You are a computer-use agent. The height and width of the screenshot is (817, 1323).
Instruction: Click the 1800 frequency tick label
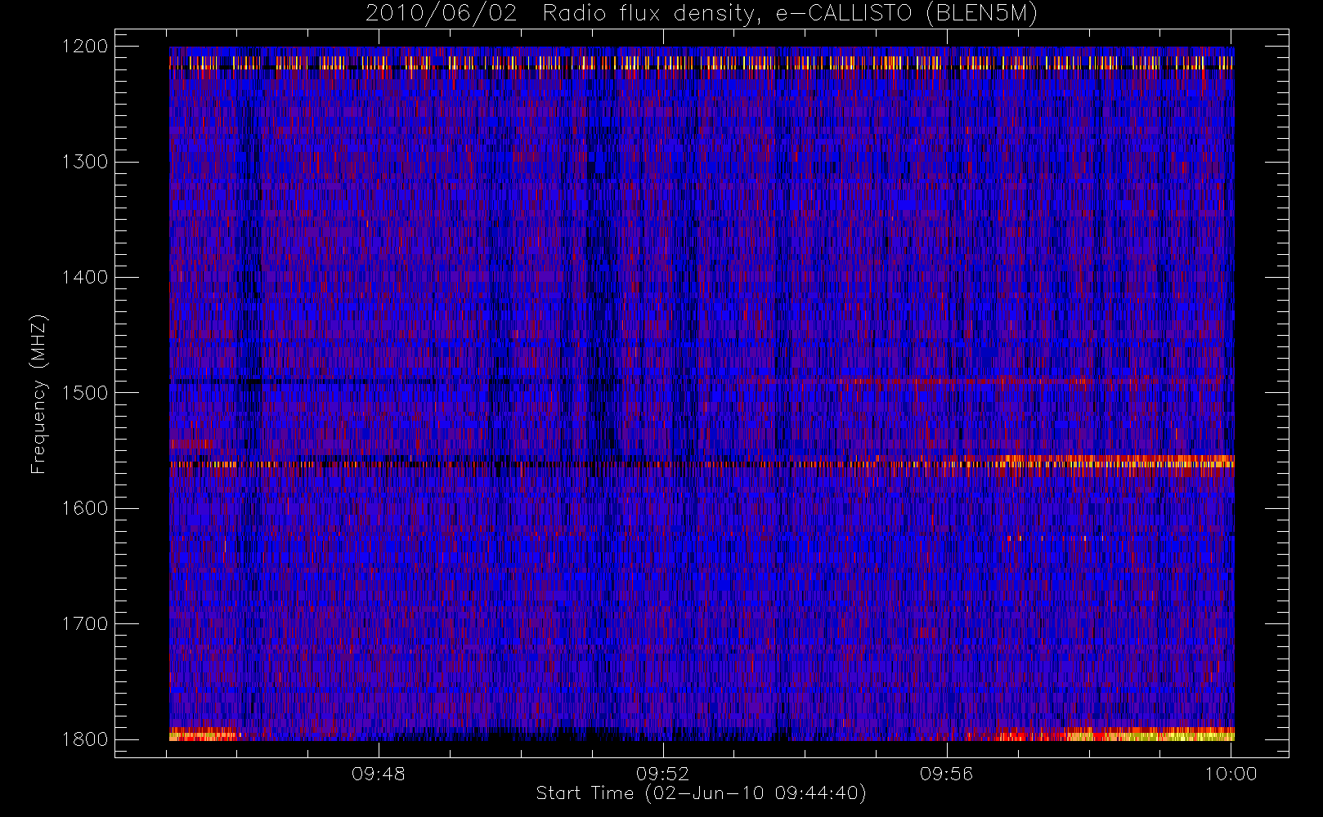pyautogui.click(x=85, y=739)
